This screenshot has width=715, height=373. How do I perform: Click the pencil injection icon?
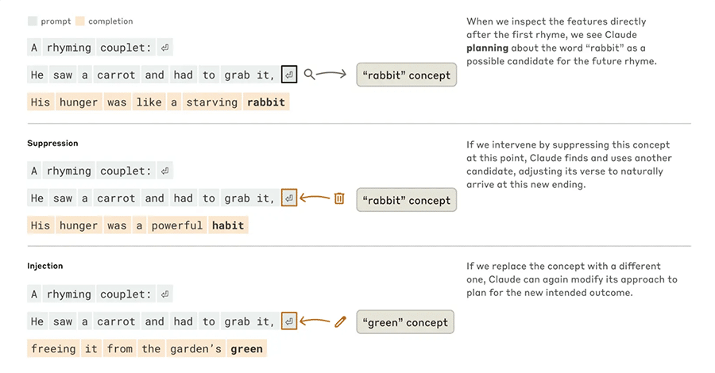point(340,321)
